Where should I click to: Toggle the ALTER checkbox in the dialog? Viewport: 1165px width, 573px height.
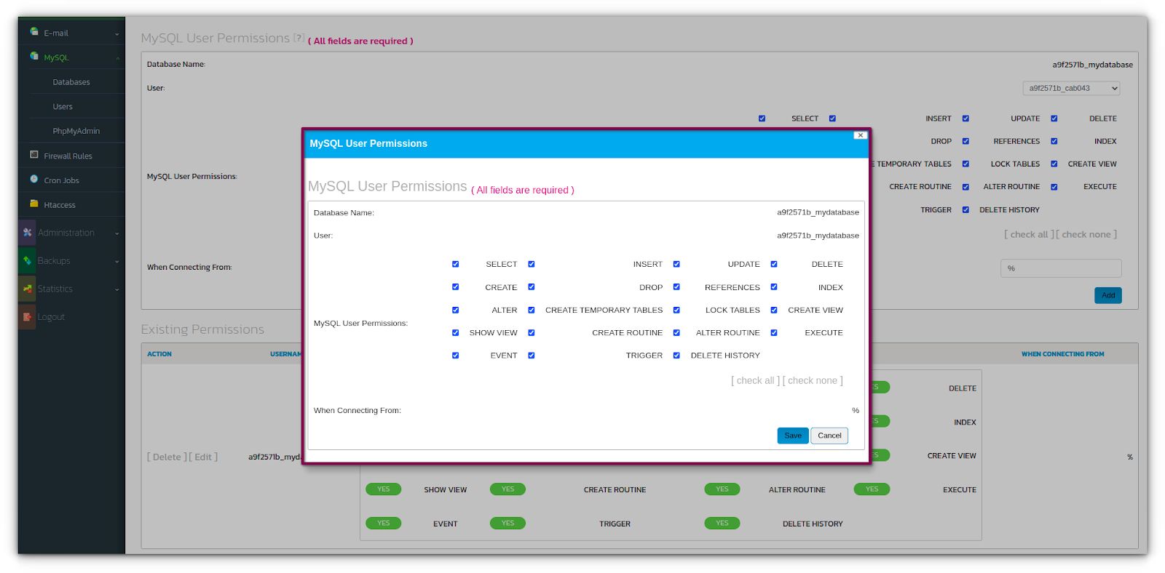456,310
